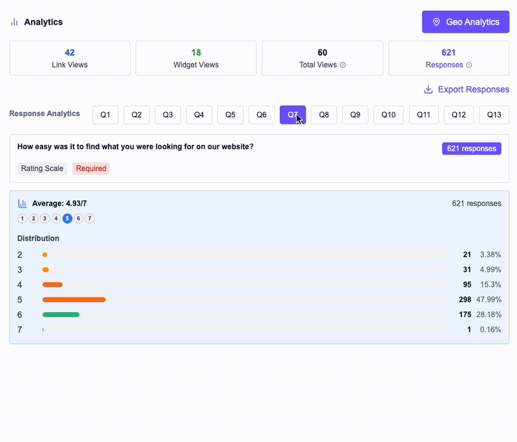
Task: Click the Export Responses link
Action: pos(473,89)
